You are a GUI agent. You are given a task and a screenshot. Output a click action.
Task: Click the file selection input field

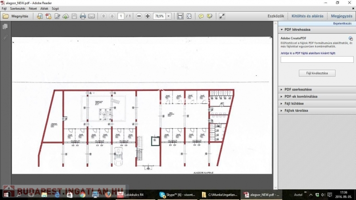[317, 59]
